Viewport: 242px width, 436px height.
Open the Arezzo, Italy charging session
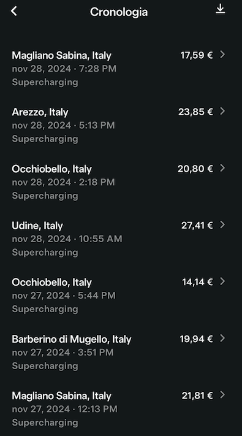pyautogui.click(x=121, y=125)
